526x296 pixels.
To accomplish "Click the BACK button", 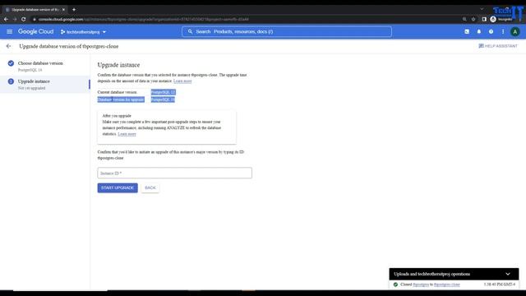I will (150, 187).
